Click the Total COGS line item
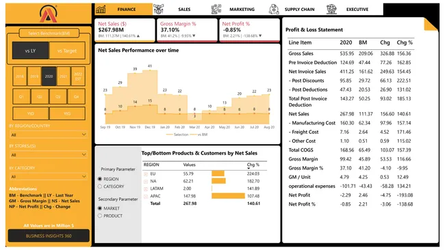The width and height of the screenshot is (445, 250). (301, 150)
